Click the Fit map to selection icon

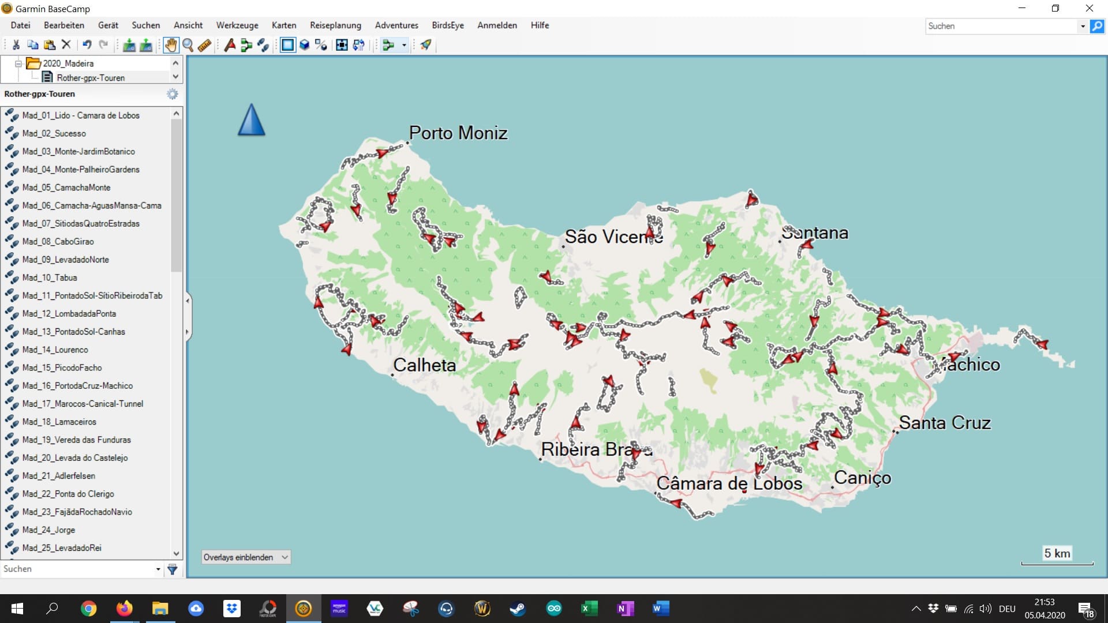[342, 45]
